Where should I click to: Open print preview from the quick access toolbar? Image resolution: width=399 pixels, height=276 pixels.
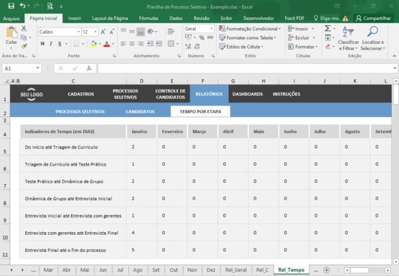click(x=50, y=6)
